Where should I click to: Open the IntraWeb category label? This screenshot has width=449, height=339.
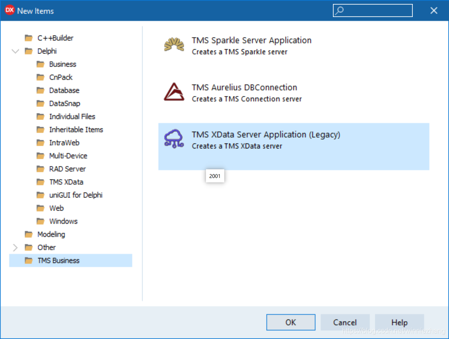(x=64, y=143)
